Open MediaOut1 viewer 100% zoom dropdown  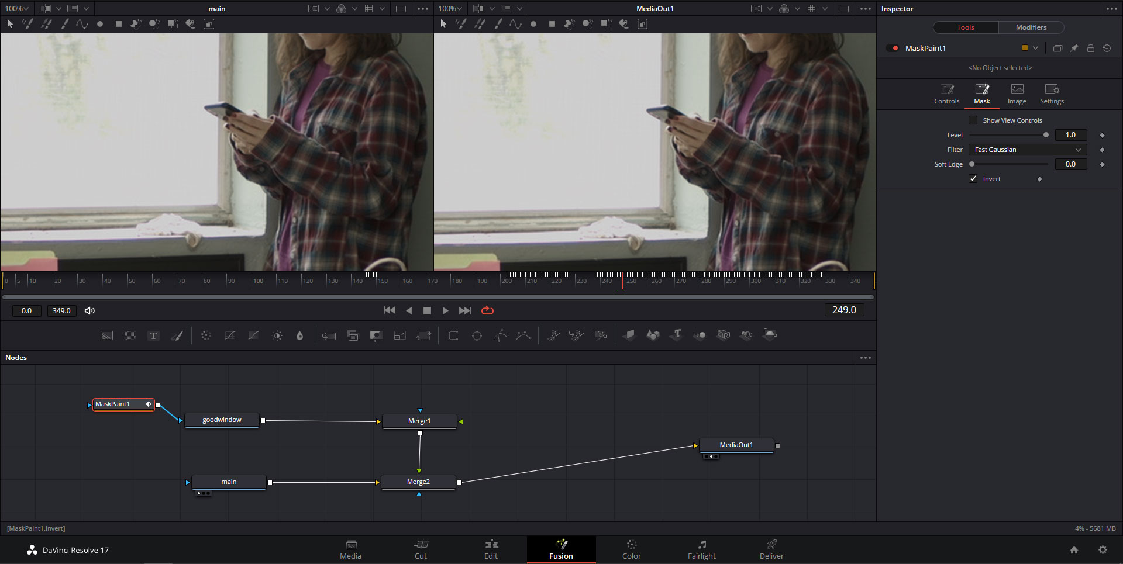(450, 9)
